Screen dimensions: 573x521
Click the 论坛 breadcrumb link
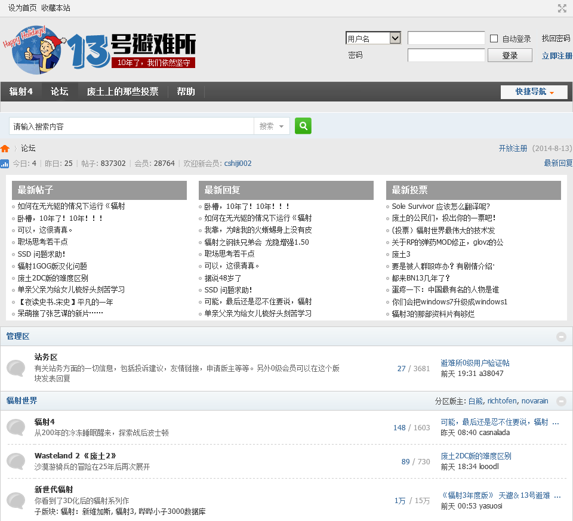click(x=28, y=148)
